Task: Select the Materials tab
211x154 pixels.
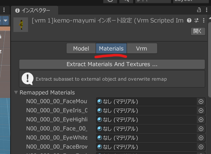Action: 111,48
